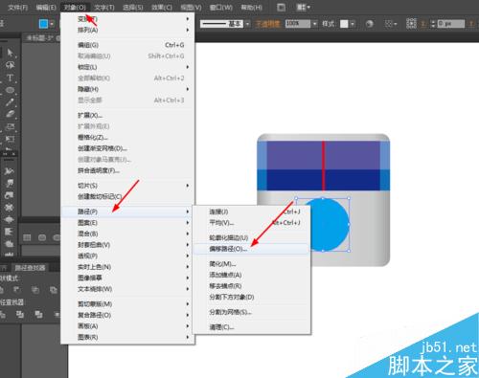
Task: Select the Width tool in floating strip
Action: [9, 171]
